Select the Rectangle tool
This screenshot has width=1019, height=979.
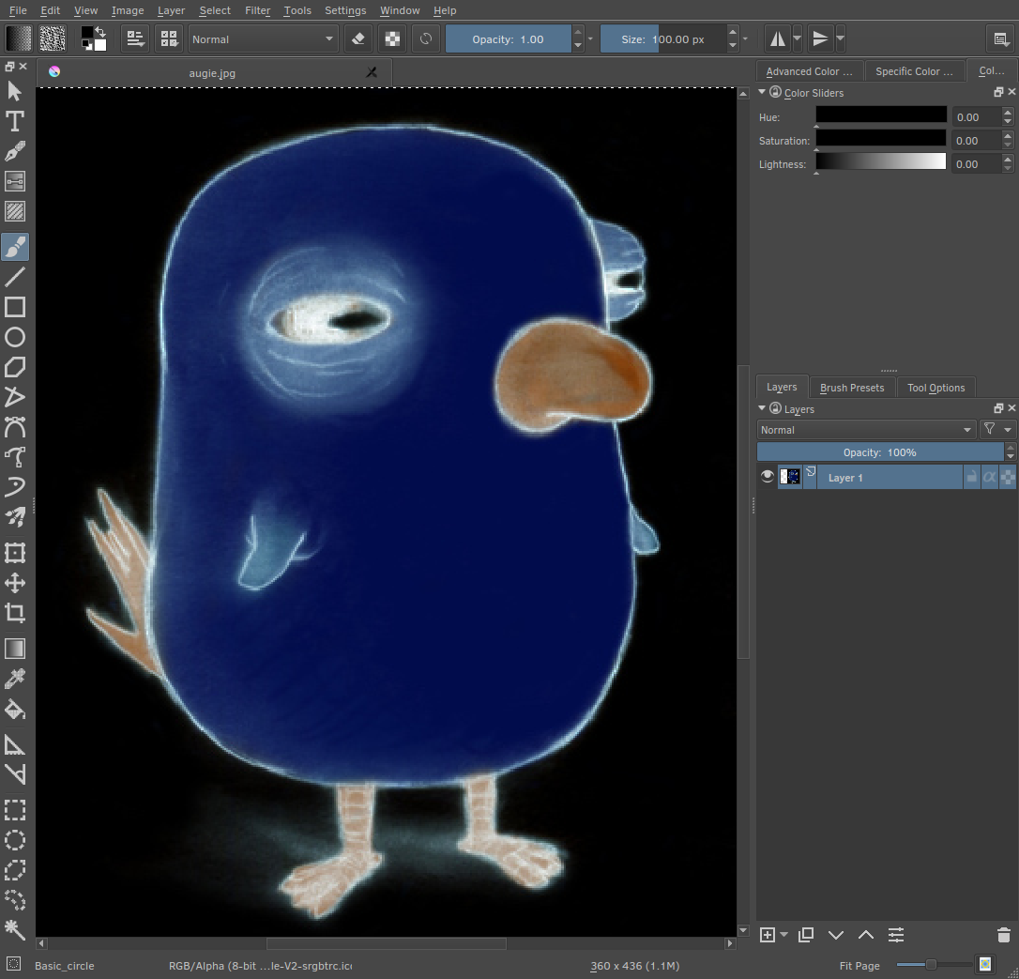pyautogui.click(x=14, y=307)
